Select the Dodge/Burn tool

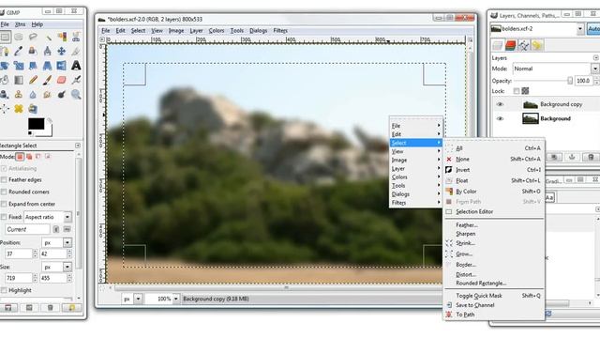pyautogui.click(x=62, y=94)
